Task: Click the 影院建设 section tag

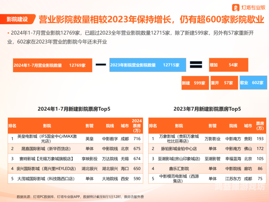Action: (x=17, y=19)
